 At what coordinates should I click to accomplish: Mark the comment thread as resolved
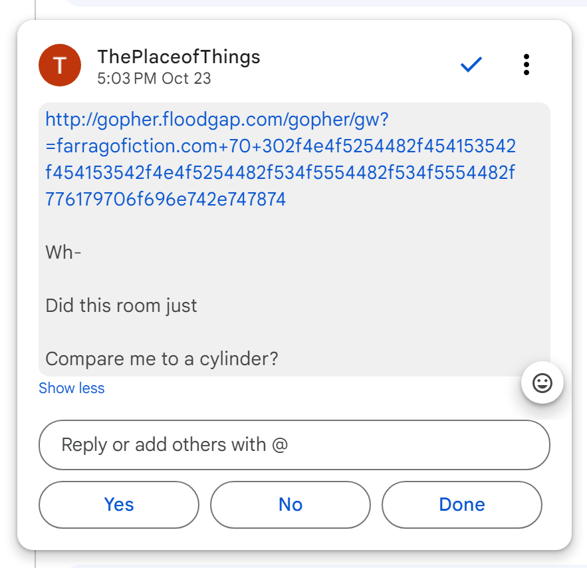coord(471,65)
